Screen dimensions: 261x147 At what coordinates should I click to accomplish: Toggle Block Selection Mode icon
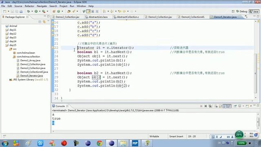[93, 11]
